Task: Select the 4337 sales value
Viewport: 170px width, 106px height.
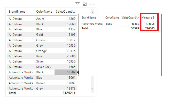Action: [72, 29]
